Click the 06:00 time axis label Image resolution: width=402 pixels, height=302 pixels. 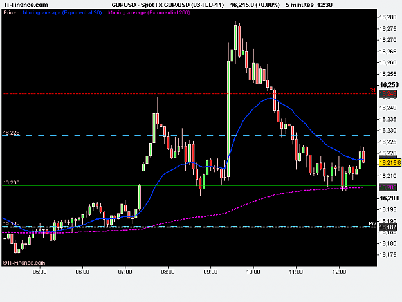click(x=82, y=272)
